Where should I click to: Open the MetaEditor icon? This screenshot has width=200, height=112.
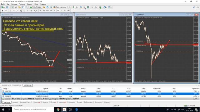[x=44, y=7]
